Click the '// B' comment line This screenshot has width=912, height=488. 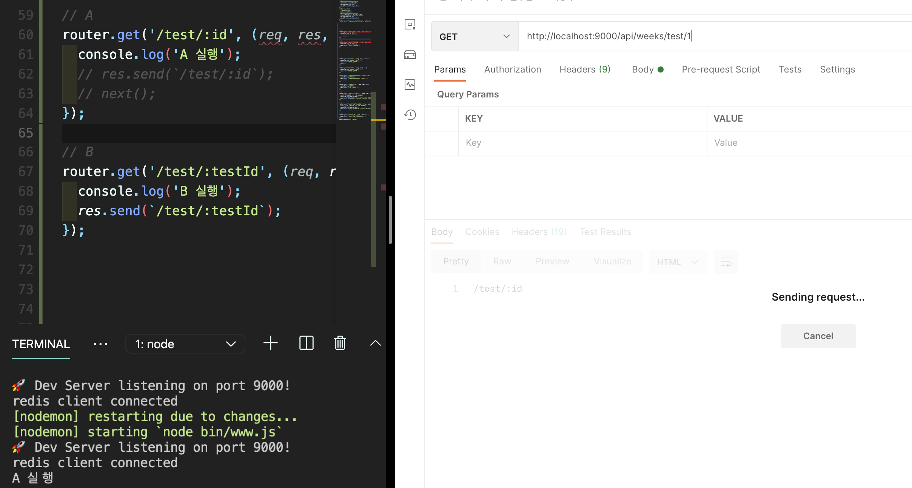click(78, 152)
